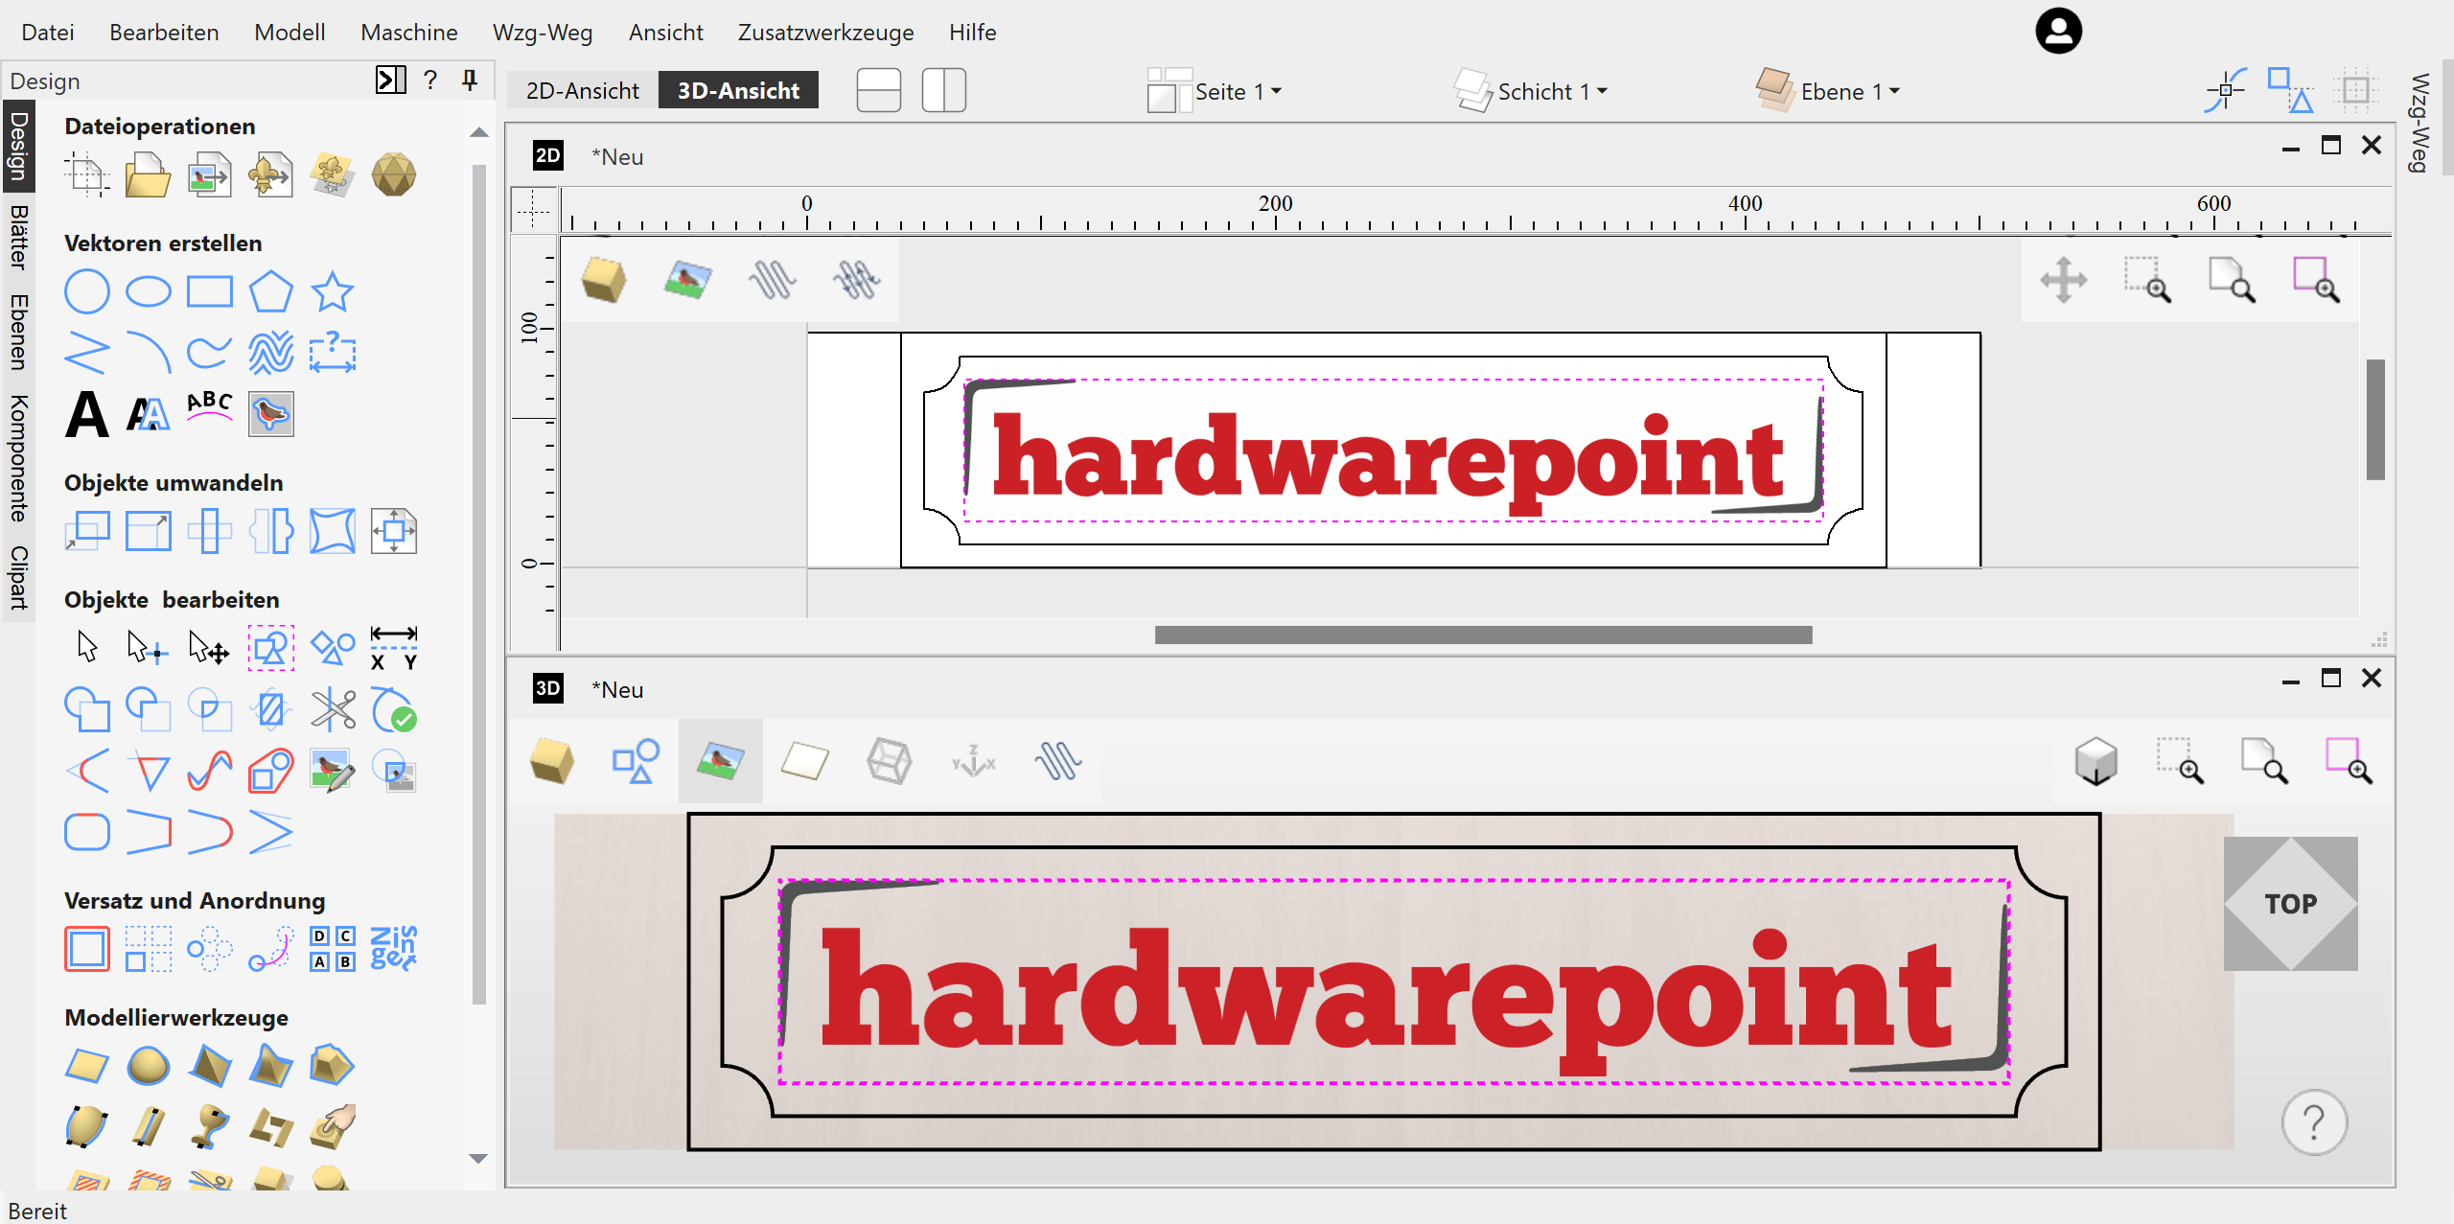The image size is (2454, 1224).
Task: Collapse the Design panel with arrow icon
Action: click(390, 80)
